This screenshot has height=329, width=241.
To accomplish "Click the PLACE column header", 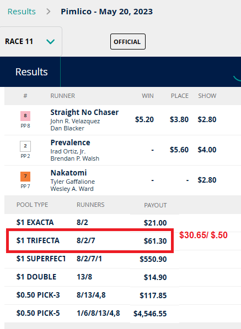I will [x=180, y=96].
